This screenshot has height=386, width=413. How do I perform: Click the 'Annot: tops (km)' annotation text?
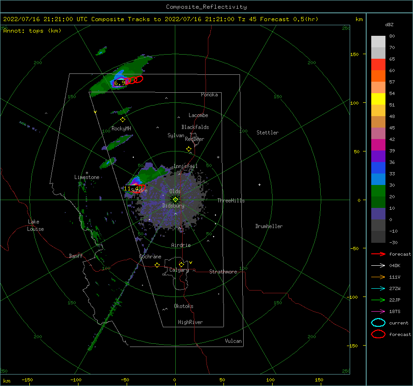[32, 31]
